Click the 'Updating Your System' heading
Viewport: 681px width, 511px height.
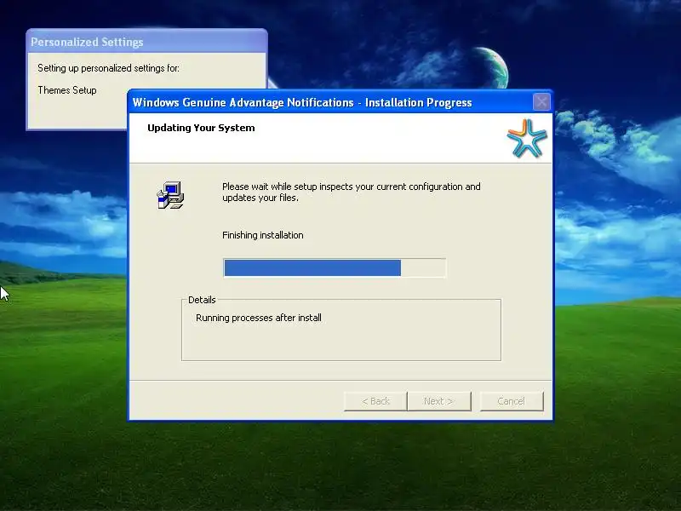tap(201, 128)
